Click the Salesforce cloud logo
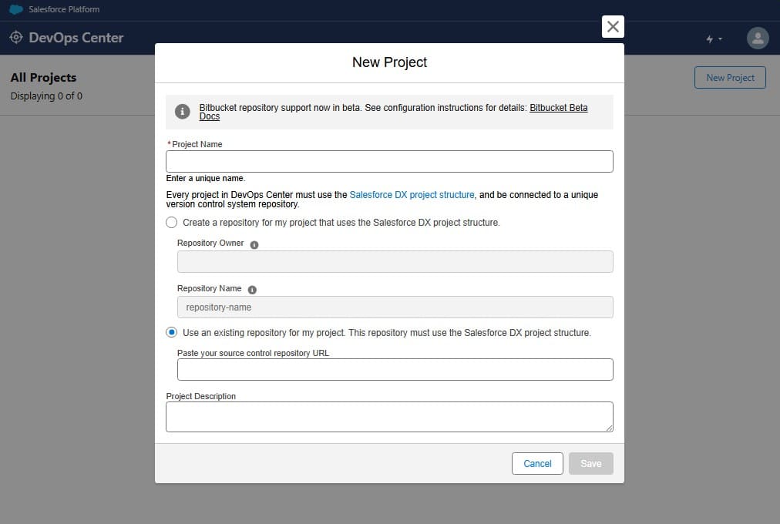 point(16,9)
